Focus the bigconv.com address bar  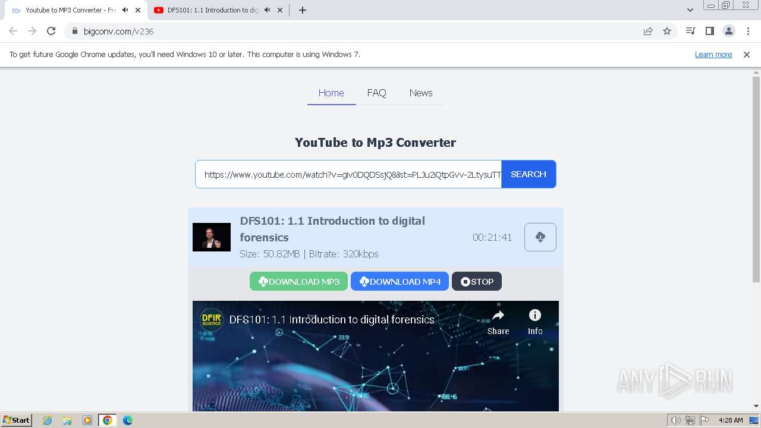click(357, 32)
